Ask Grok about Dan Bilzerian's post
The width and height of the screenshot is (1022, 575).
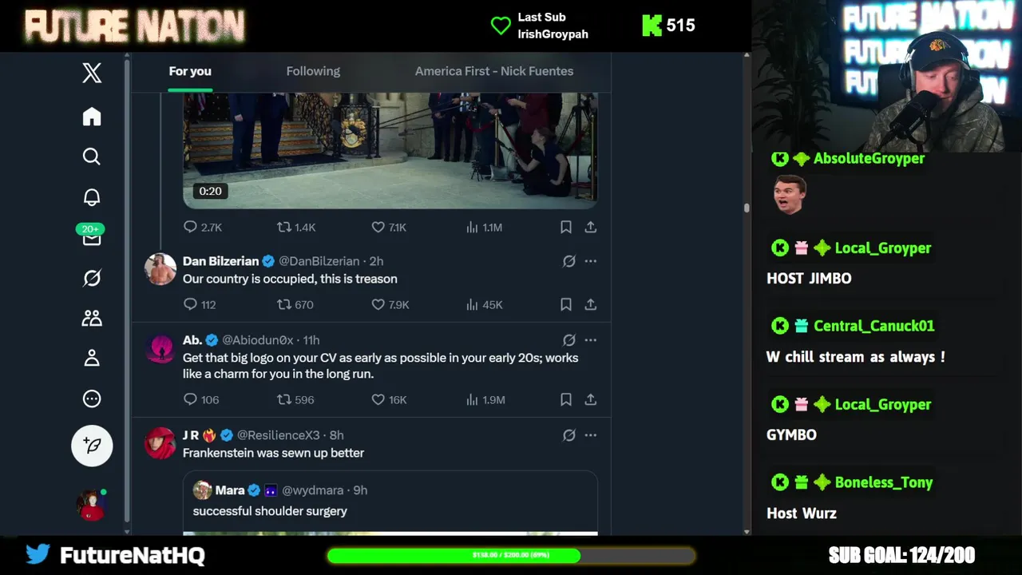coord(569,261)
